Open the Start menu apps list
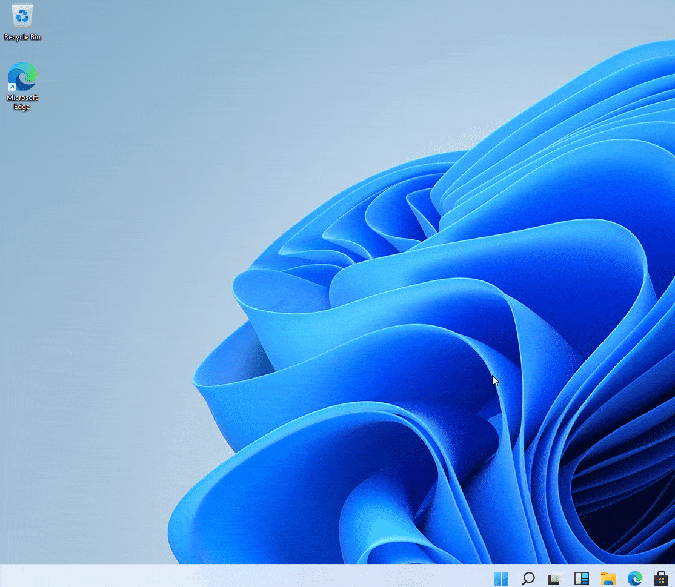 pyautogui.click(x=502, y=579)
